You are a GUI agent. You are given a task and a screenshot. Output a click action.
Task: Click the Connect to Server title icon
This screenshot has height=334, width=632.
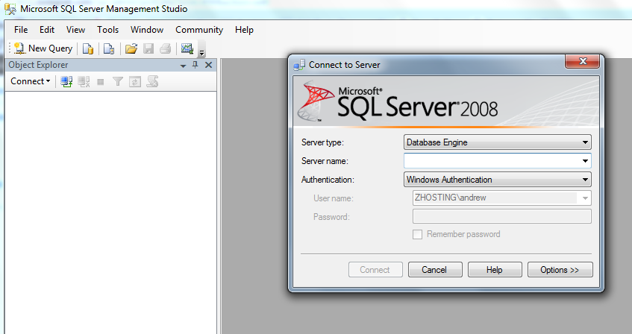coord(299,65)
